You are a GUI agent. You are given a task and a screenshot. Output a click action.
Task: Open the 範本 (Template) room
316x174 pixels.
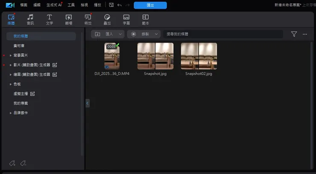(146, 19)
